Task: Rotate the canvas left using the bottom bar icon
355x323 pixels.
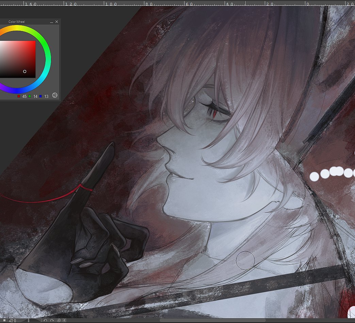Action: (x=46, y=320)
